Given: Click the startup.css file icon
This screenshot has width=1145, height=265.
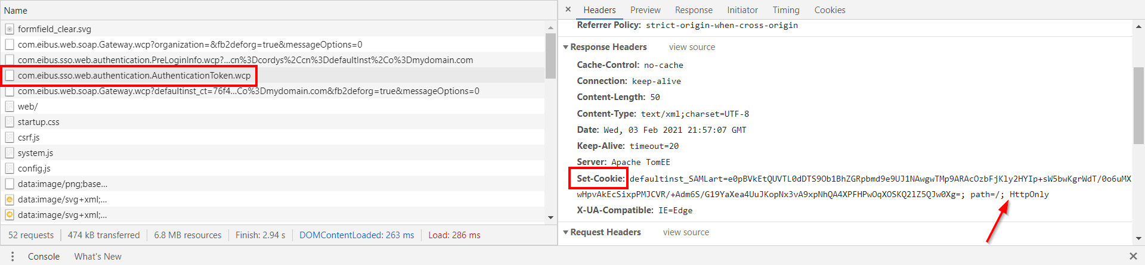Looking at the screenshot, I should click(10, 122).
